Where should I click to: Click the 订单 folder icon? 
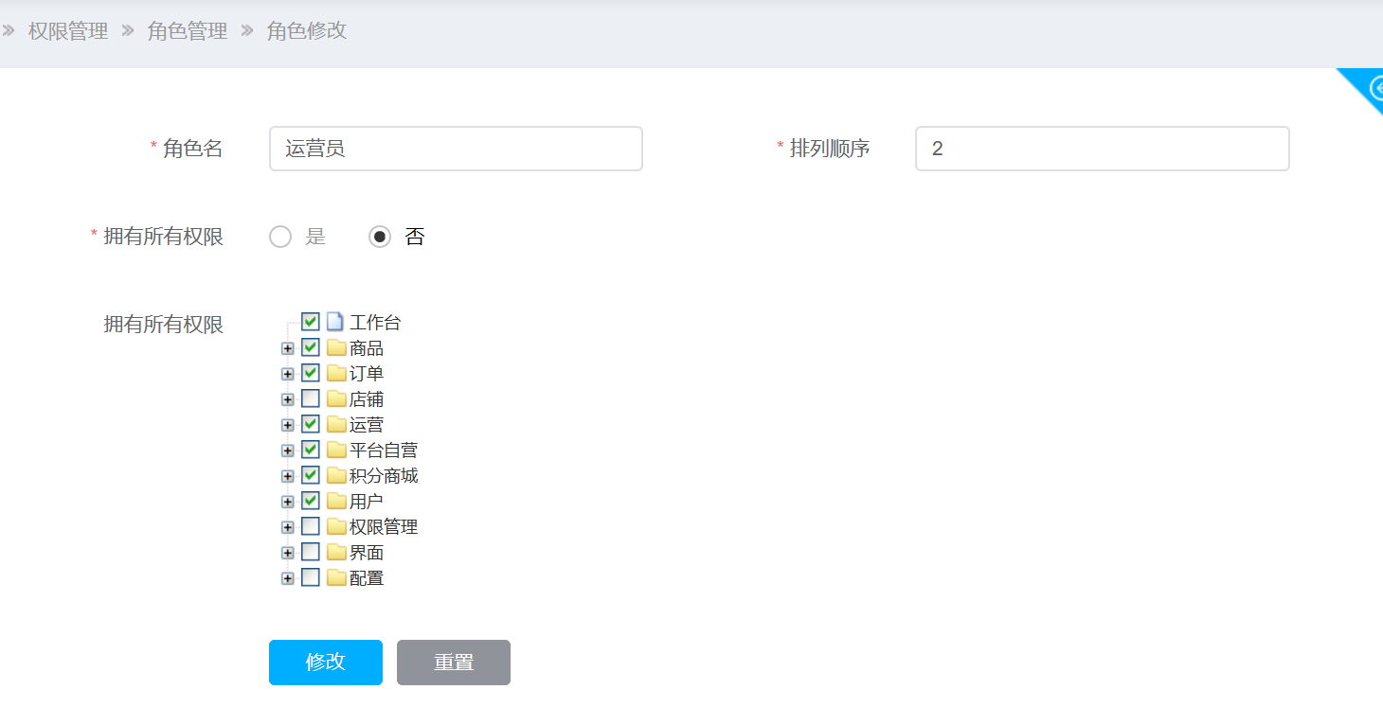click(x=336, y=373)
